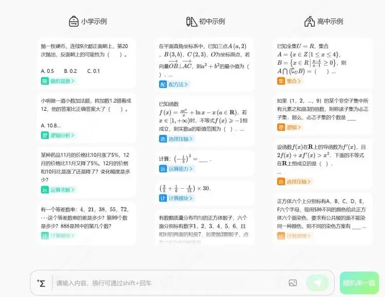Select the 小明做一道小数加法题 problem card
This screenshot has height=297, width=385.
click(x=87, y=118)
